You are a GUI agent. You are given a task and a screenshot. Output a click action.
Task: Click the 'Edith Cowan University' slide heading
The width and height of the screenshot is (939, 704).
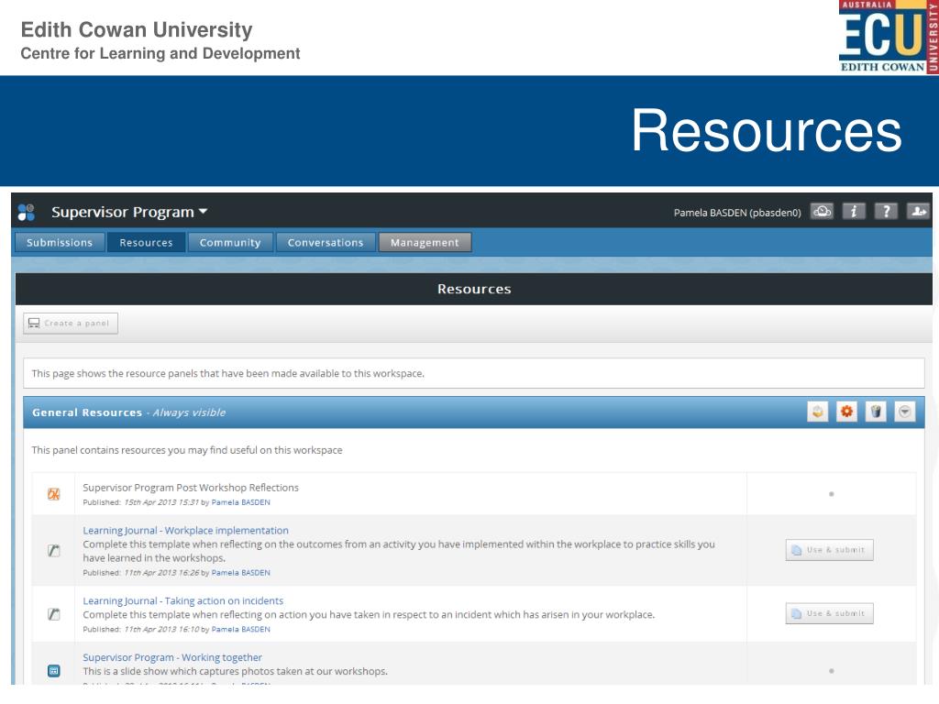point(137,30)
